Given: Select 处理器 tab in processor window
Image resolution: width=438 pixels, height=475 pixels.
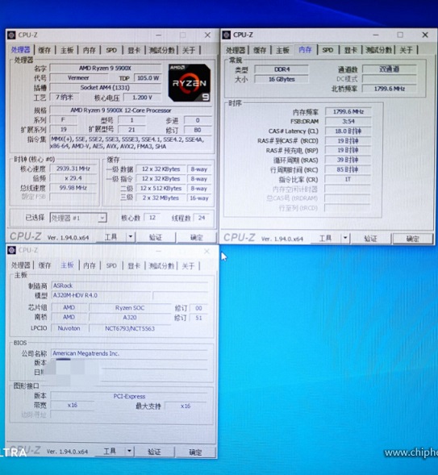Looking at the screenshot, I should pyautogui.click(x=21, y=50).
